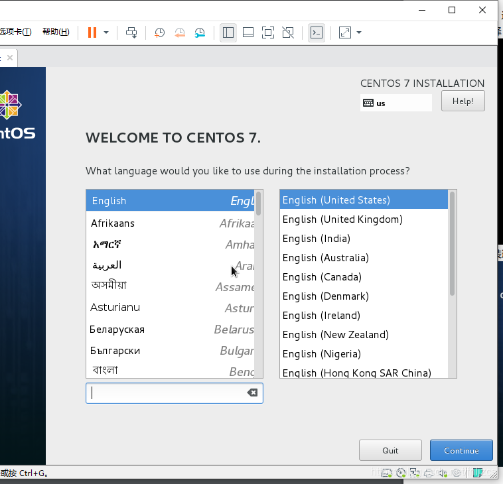
Task: Click the stretch guest display icon
Action: (x=345, y=32)
